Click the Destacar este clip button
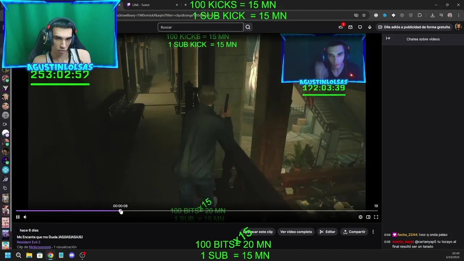Image resolution: width=464 pixels, height=261 pixels. tap(257, 232)
